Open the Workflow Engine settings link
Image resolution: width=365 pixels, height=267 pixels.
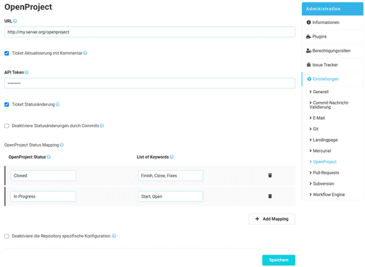[328, 195]
